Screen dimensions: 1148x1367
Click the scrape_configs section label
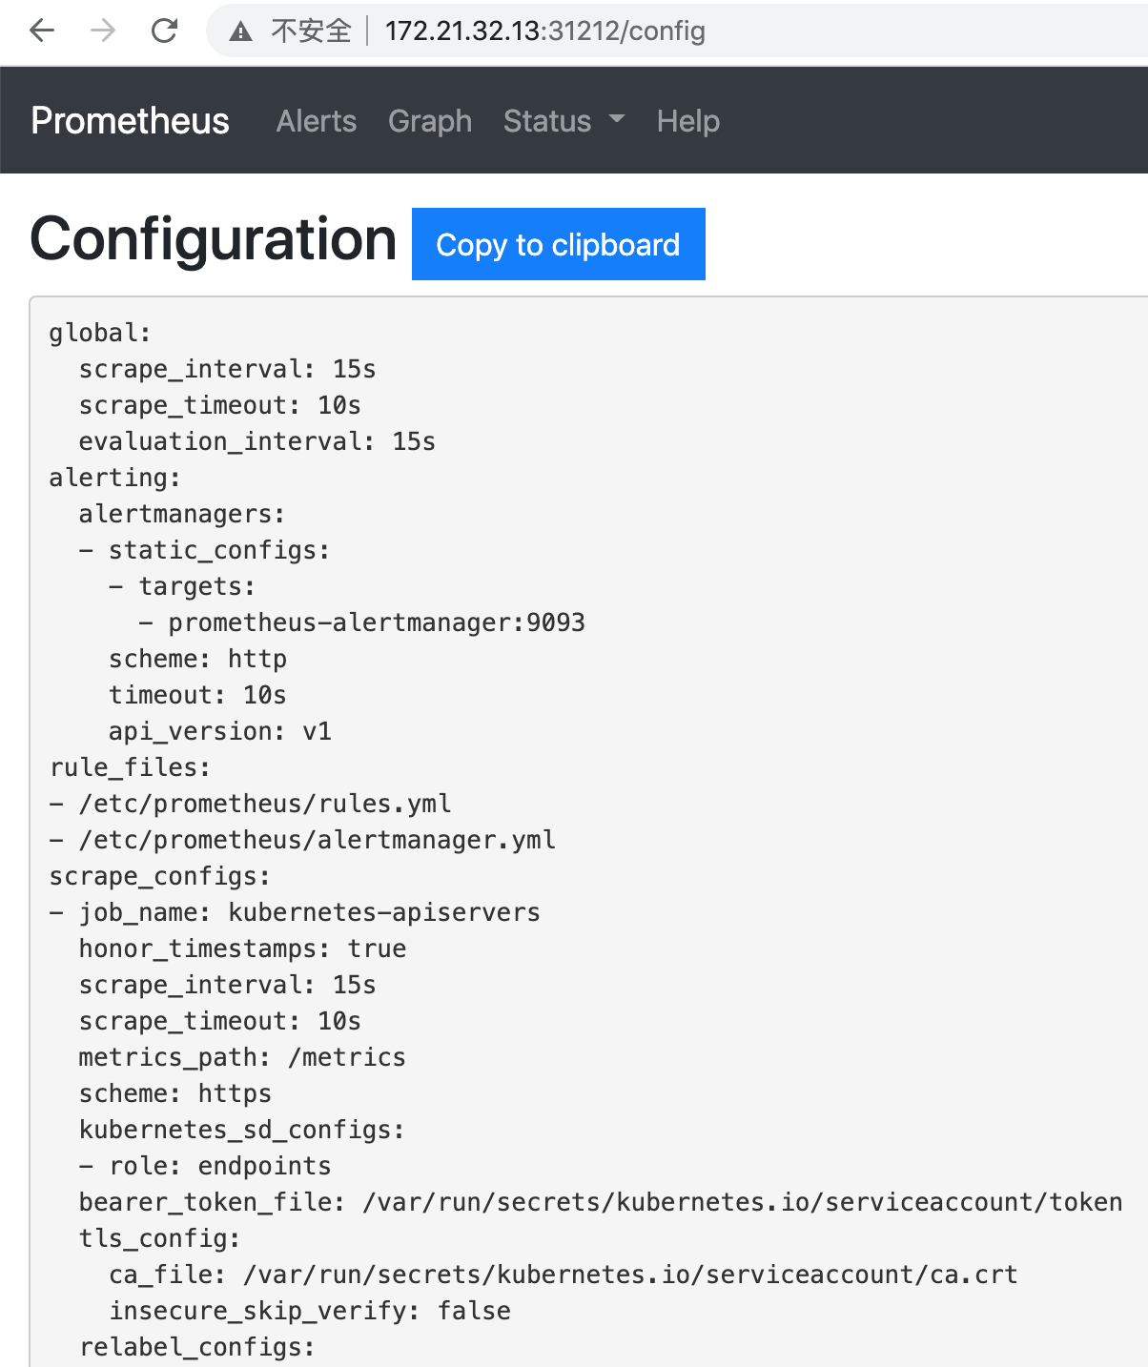(158, 875)
